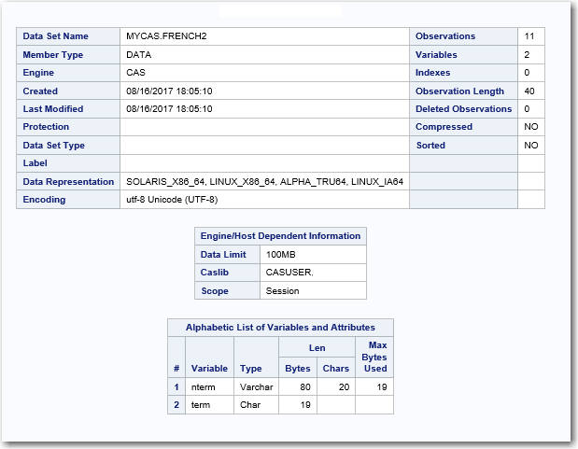Click the Created label cell
This screenshot has height=449, width=578.
click(40, 91)
